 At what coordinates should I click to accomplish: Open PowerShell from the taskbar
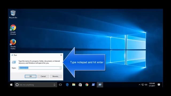point(93,85)
